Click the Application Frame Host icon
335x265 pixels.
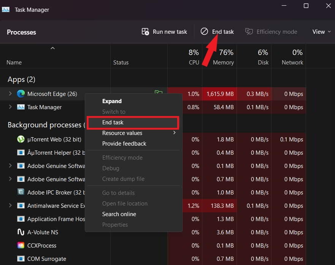tap(21, 219)
